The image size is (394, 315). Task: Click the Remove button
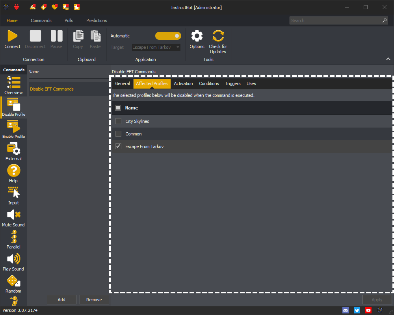(94, 300)
